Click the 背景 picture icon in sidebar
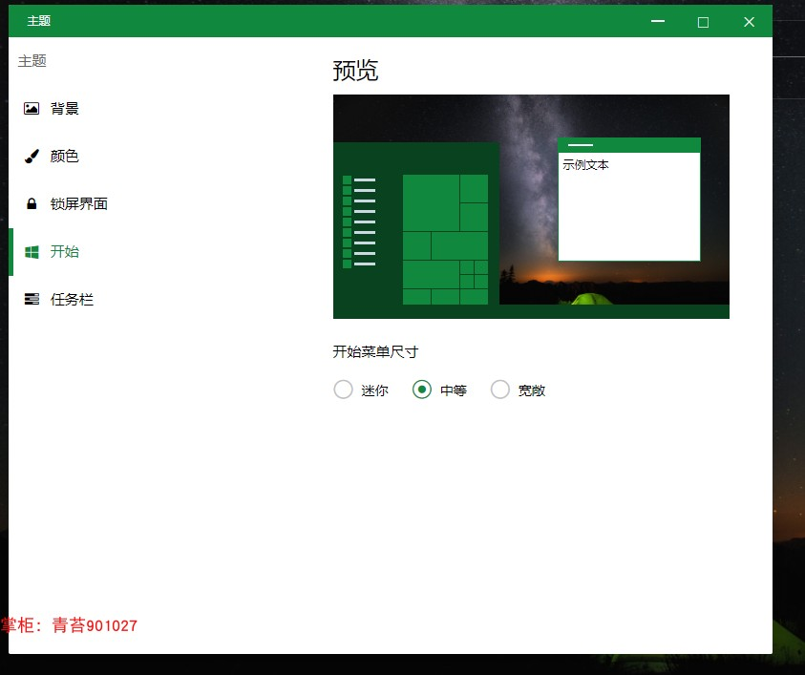Screen dimensions: 805x675 pyautogui.click(x=32, y=108)
